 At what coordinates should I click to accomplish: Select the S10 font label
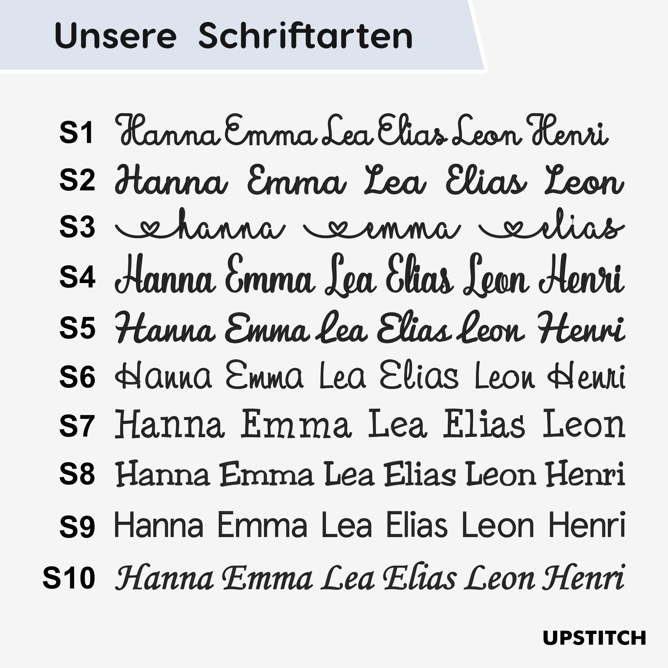click(69, 578)
